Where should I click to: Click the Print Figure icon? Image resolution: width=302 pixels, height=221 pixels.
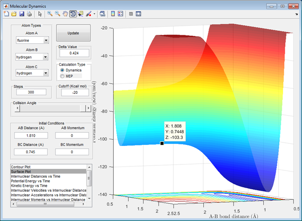tap(28, 14)
